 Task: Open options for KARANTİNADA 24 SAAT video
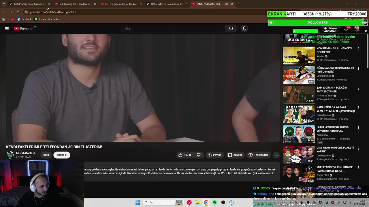pos(359,108)
